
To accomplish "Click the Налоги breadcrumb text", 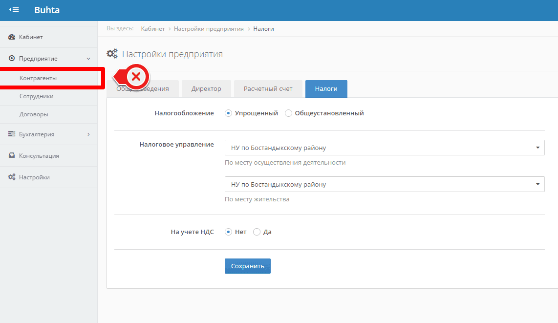I will [x=263, y=29].
